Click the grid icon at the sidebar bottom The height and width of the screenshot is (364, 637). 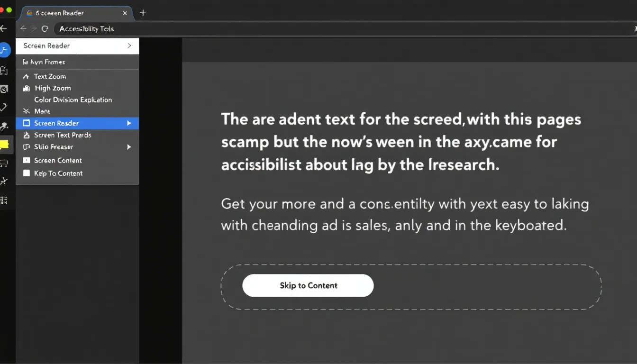[x=4, y=200]
